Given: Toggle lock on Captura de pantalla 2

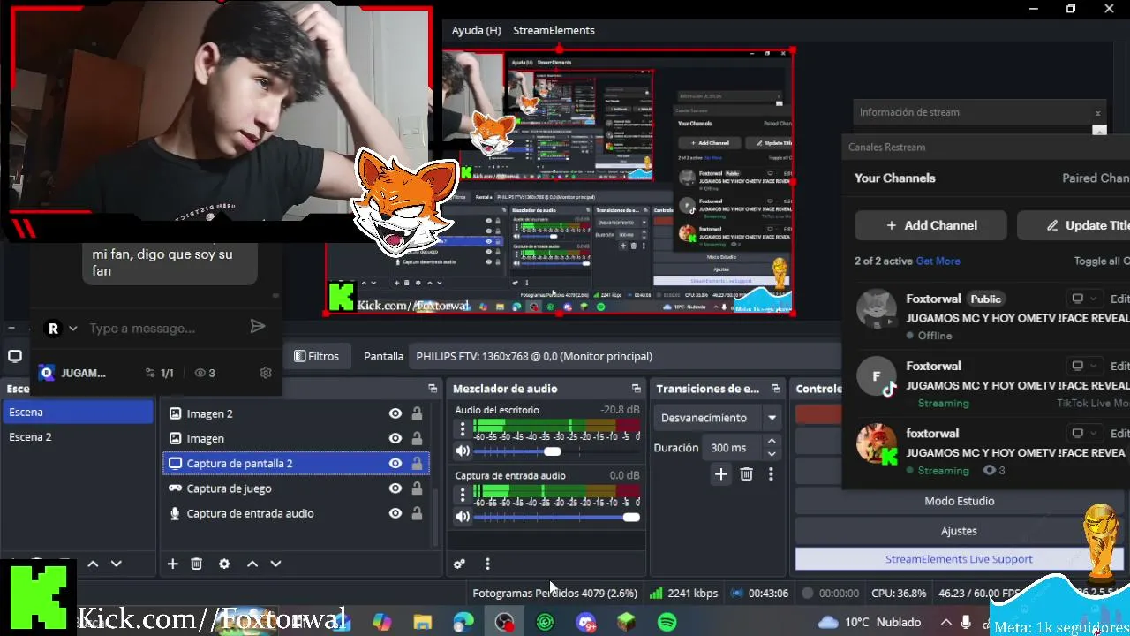Looking at the screenshot, I should (417, 463).
